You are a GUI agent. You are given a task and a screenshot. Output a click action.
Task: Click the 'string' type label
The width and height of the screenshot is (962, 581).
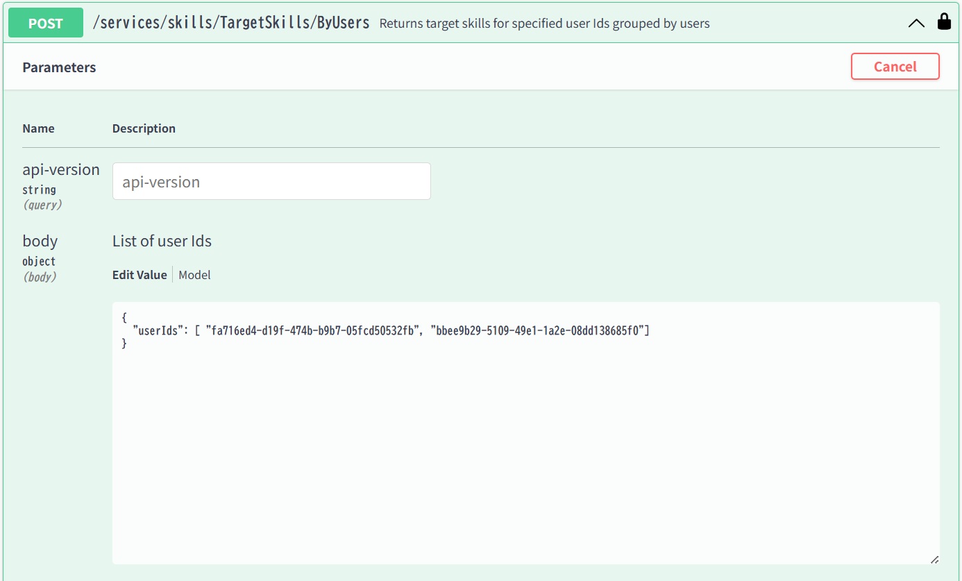pyautogui.click(x=39, y=190)
